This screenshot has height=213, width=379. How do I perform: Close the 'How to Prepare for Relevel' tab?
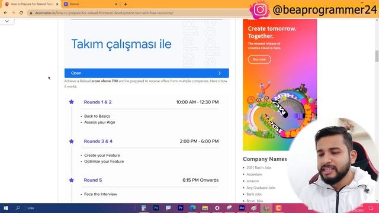pos(57,4)
